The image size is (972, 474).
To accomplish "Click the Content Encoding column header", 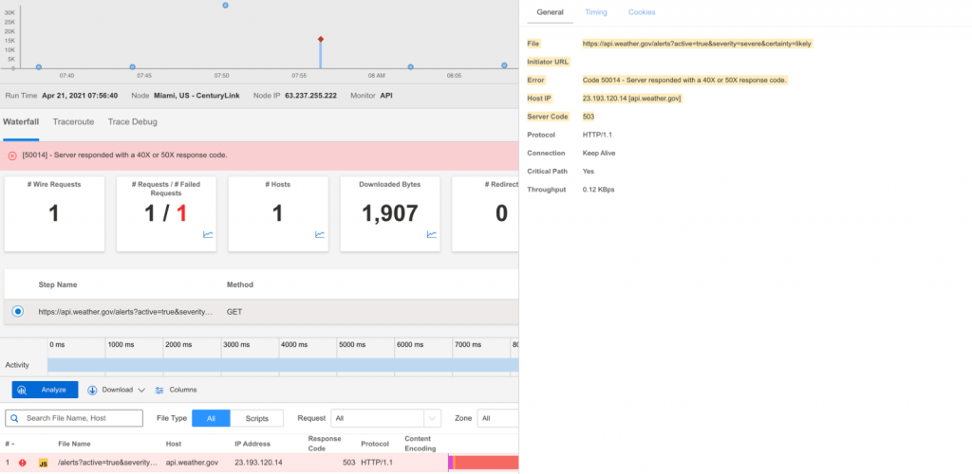I will coord(421,444).
